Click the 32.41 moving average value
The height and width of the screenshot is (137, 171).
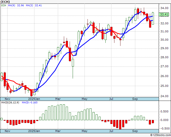[x=38, y=6]
